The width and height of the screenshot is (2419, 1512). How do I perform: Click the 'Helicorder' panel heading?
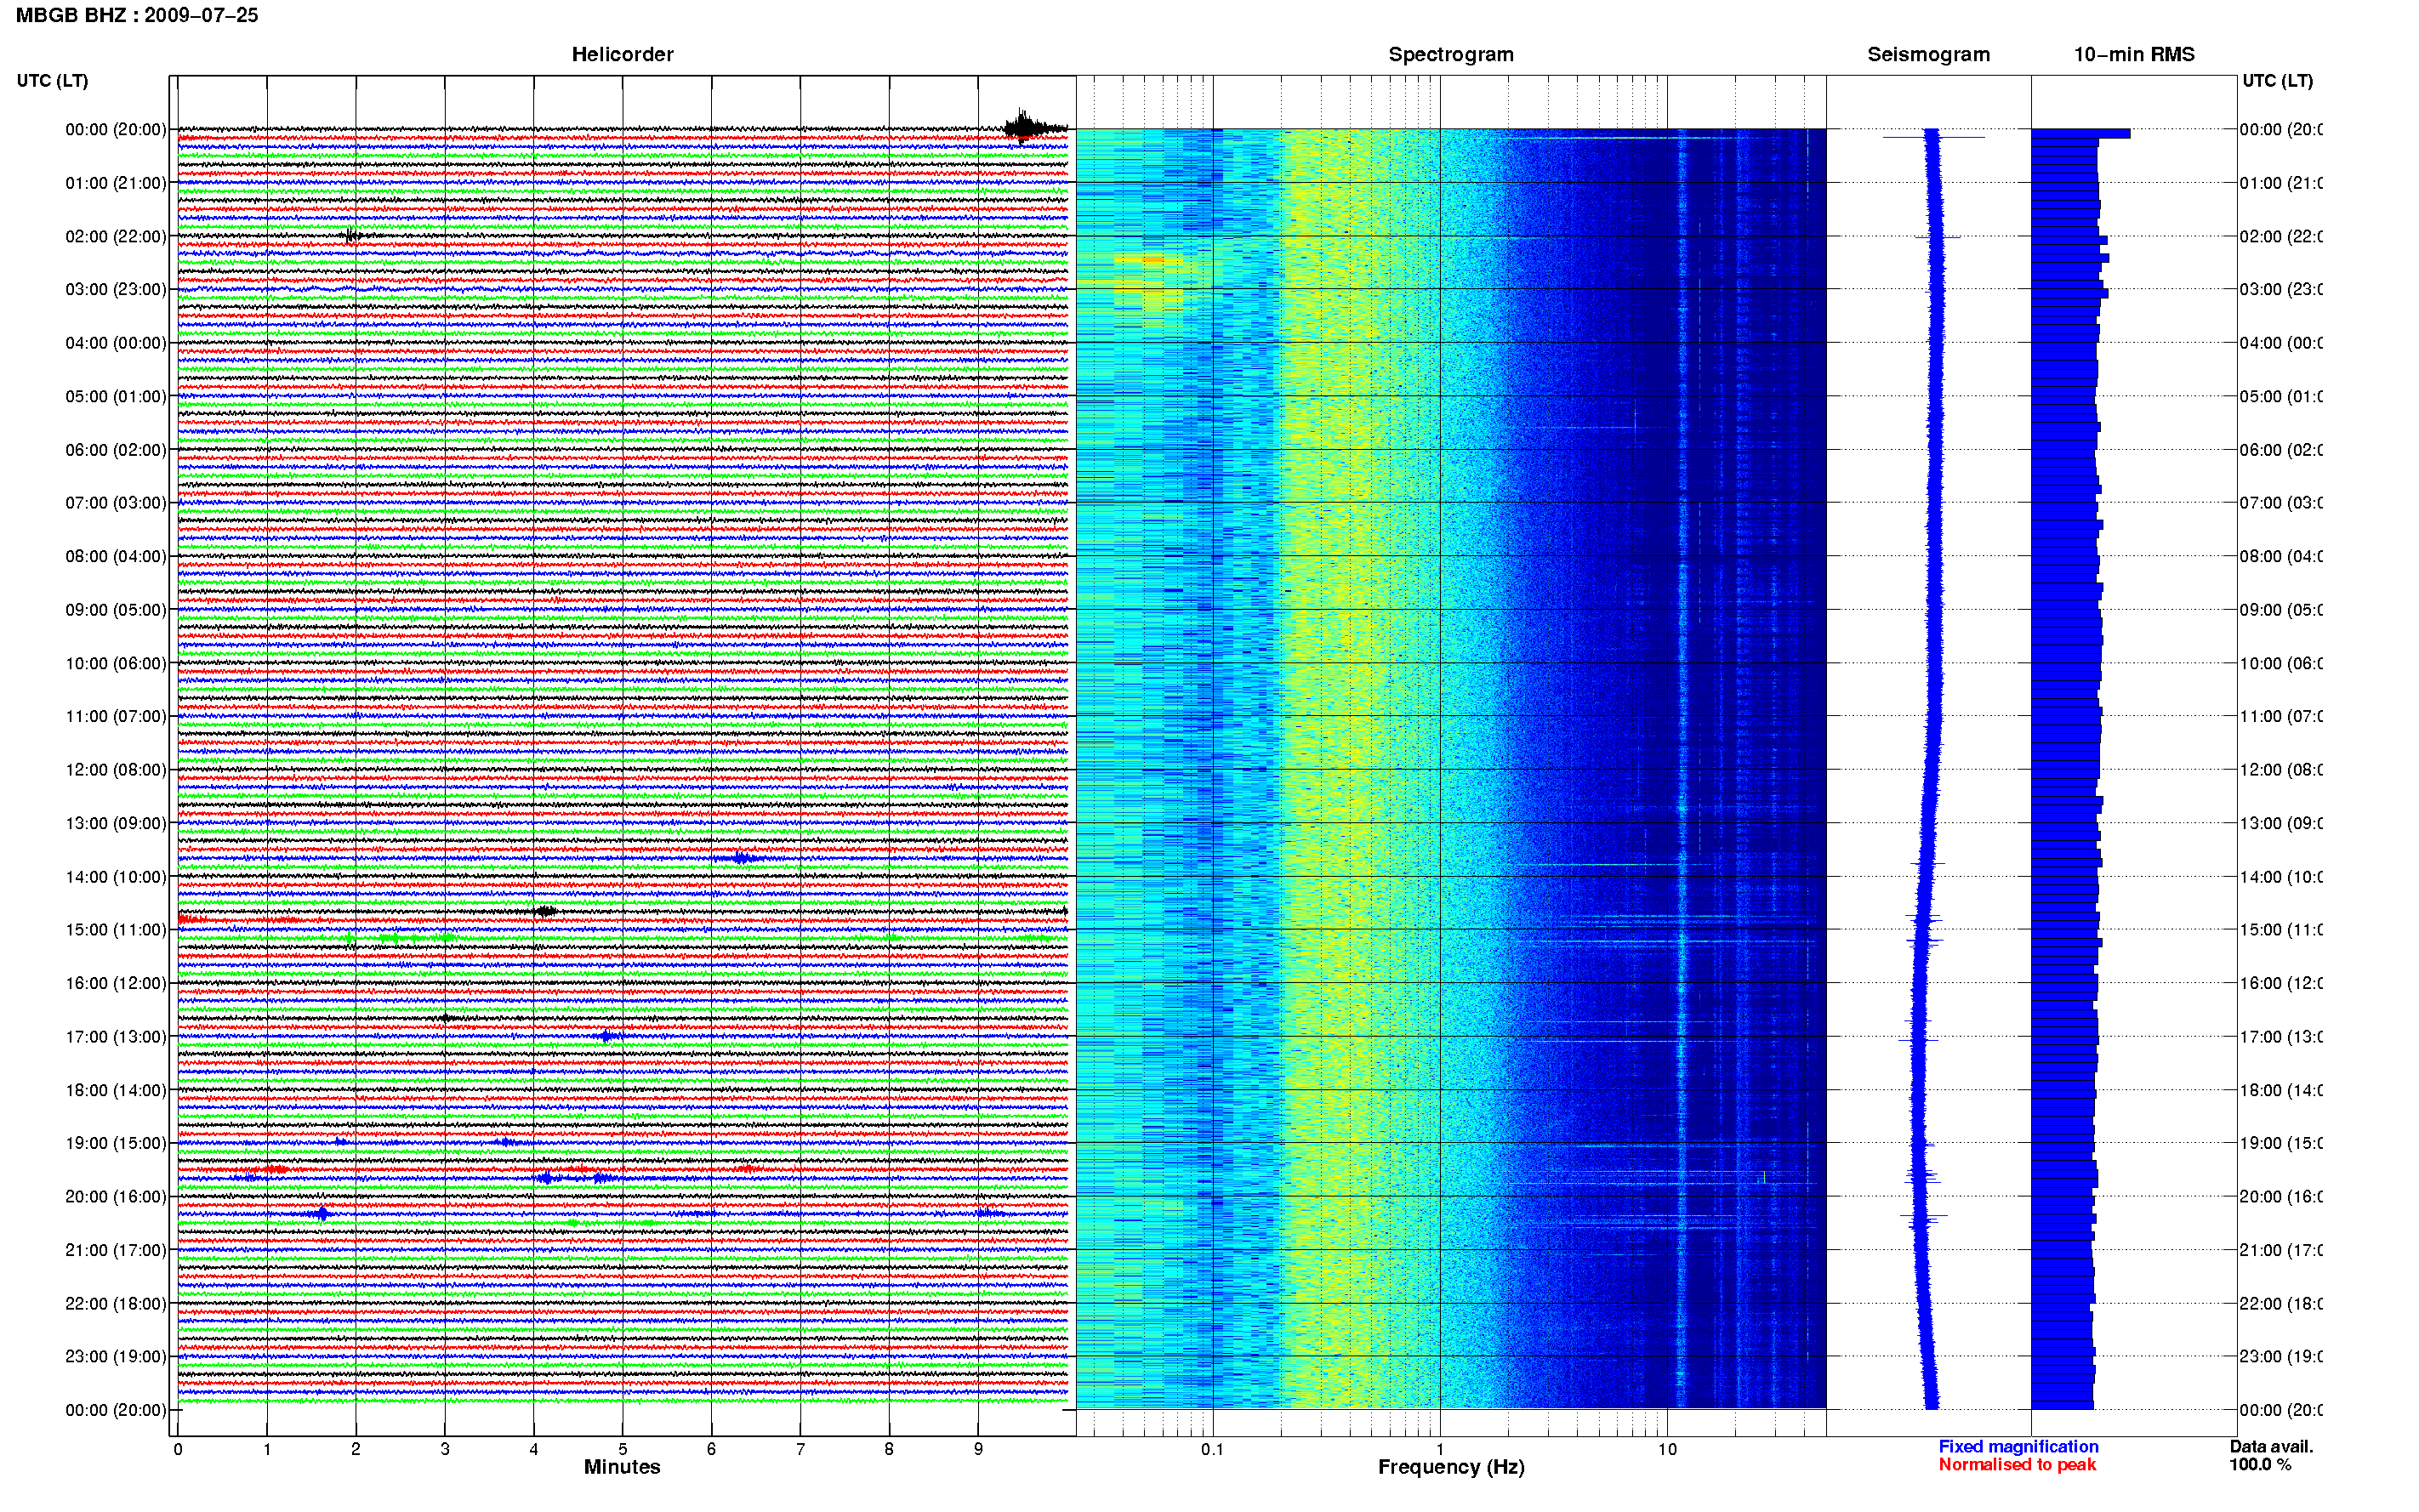[x=622, y=54]
